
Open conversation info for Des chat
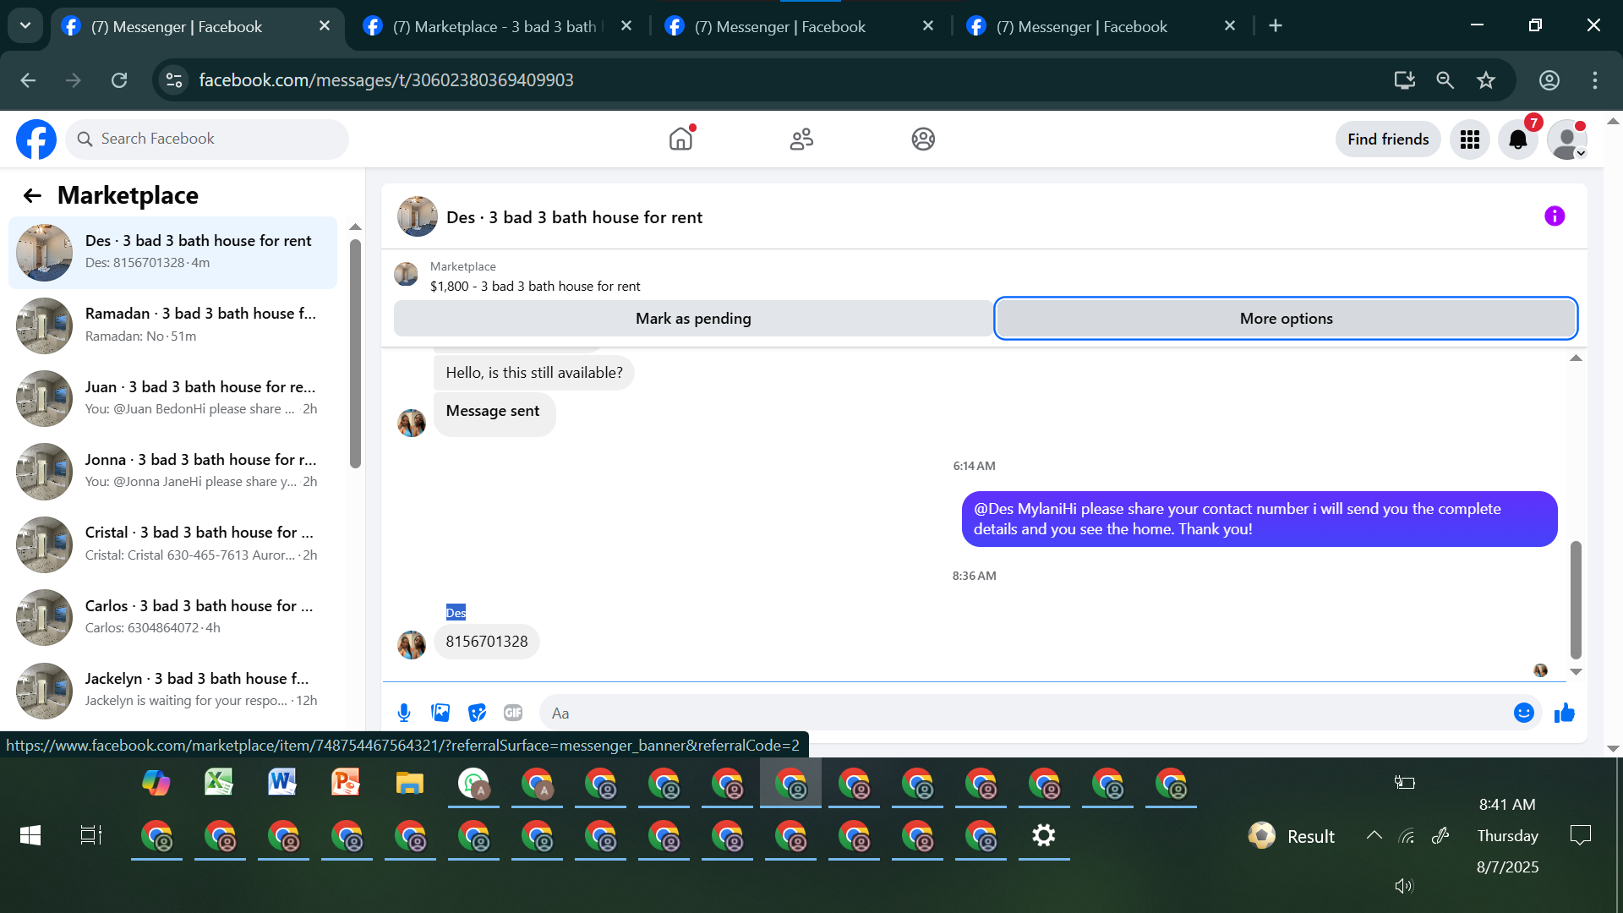pyautogui.click(x=1555, y=216)
